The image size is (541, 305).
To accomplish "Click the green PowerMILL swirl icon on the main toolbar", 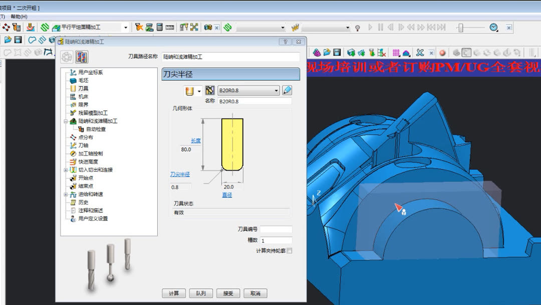I will 45,28.
